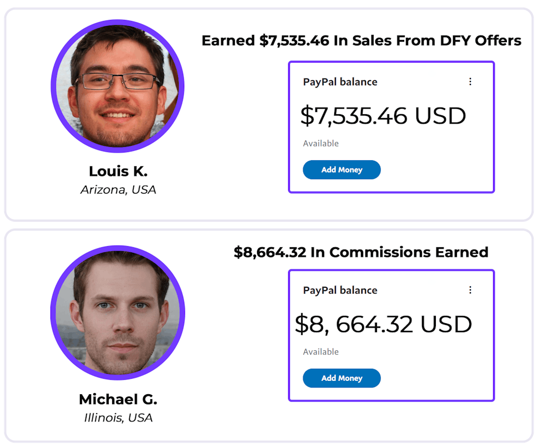
Task: Click the Illinois, USA location text
Action: 118,418
